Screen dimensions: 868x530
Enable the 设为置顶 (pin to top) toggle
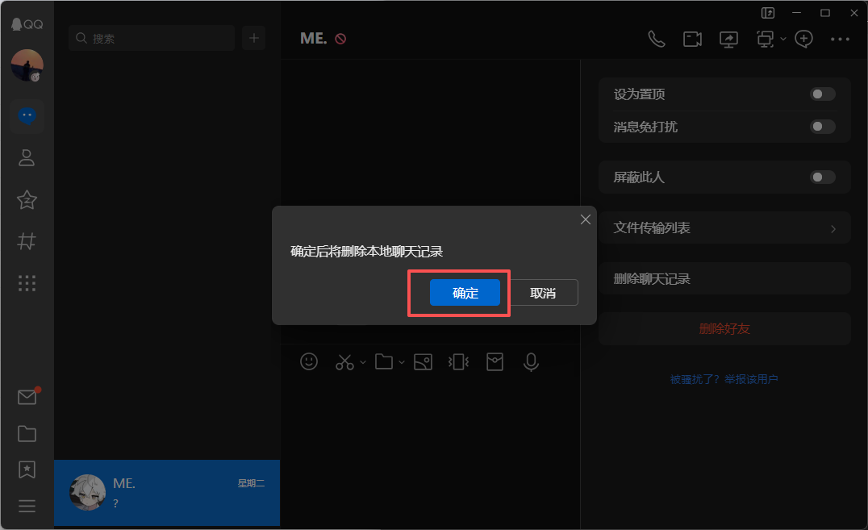click(x=822, y=94)
